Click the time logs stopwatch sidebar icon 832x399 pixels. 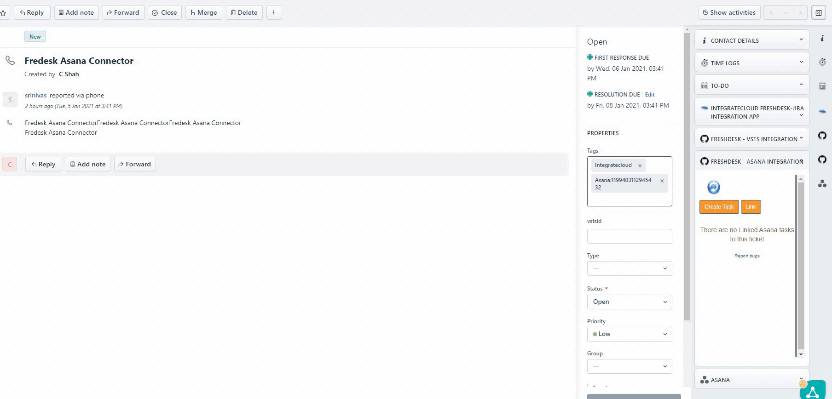(x=822, y=62)
